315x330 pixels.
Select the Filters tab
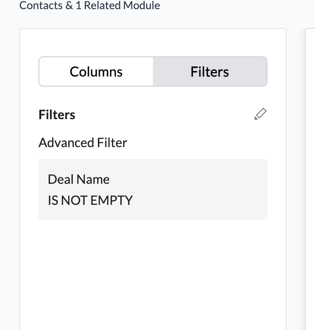point(210,71)
